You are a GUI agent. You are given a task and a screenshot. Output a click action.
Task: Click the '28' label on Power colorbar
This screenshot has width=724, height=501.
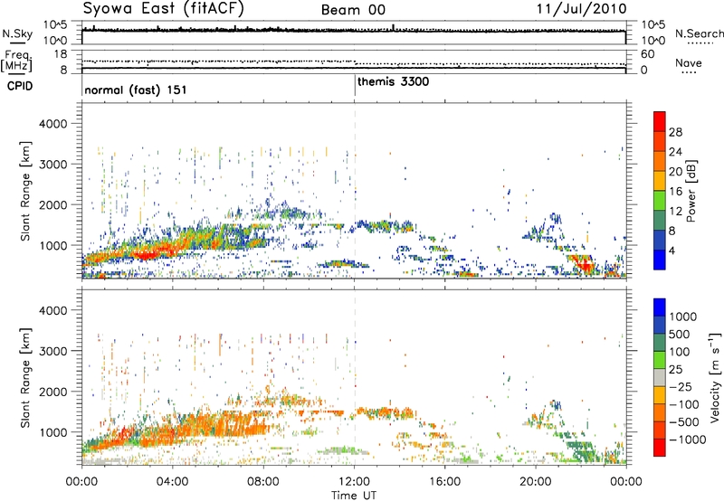coord(675,132)
